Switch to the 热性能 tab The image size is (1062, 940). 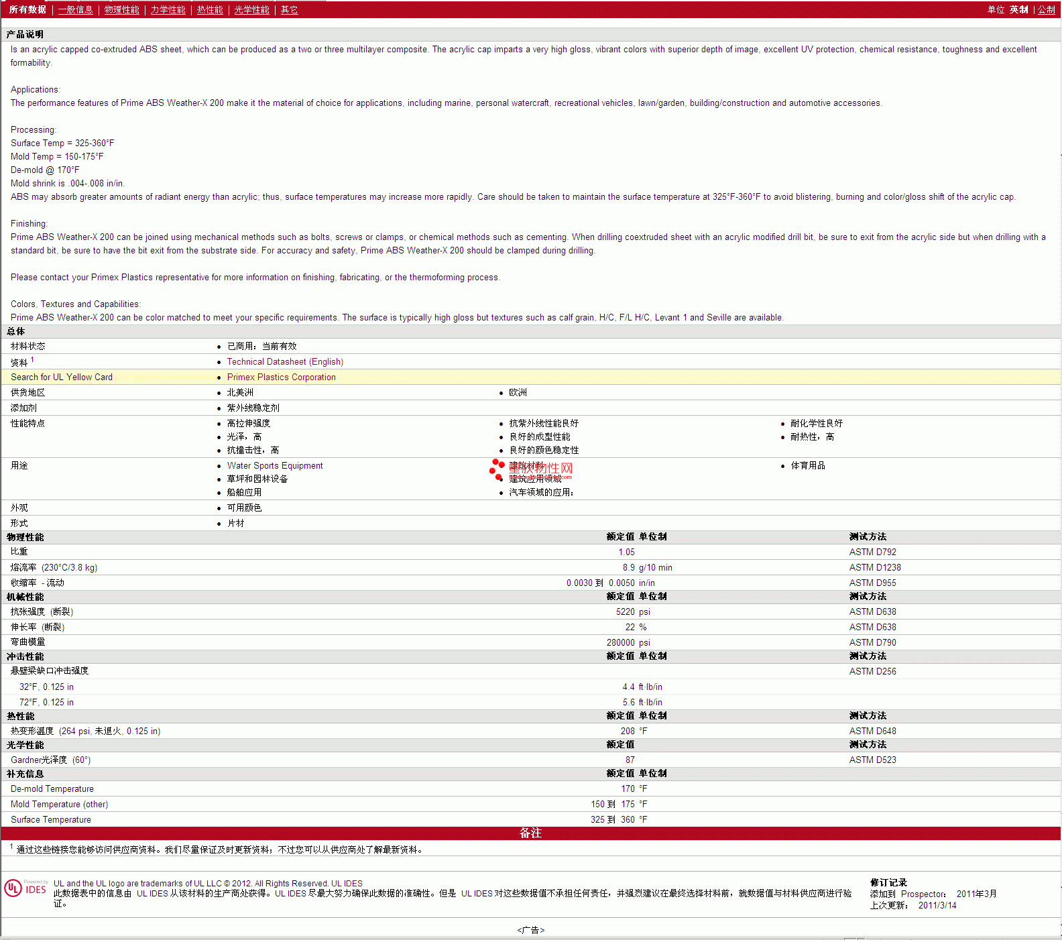coord(210,9)
